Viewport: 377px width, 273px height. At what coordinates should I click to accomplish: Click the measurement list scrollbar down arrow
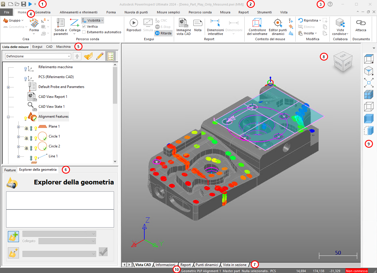pyautogui.click(x=115, y=161)
